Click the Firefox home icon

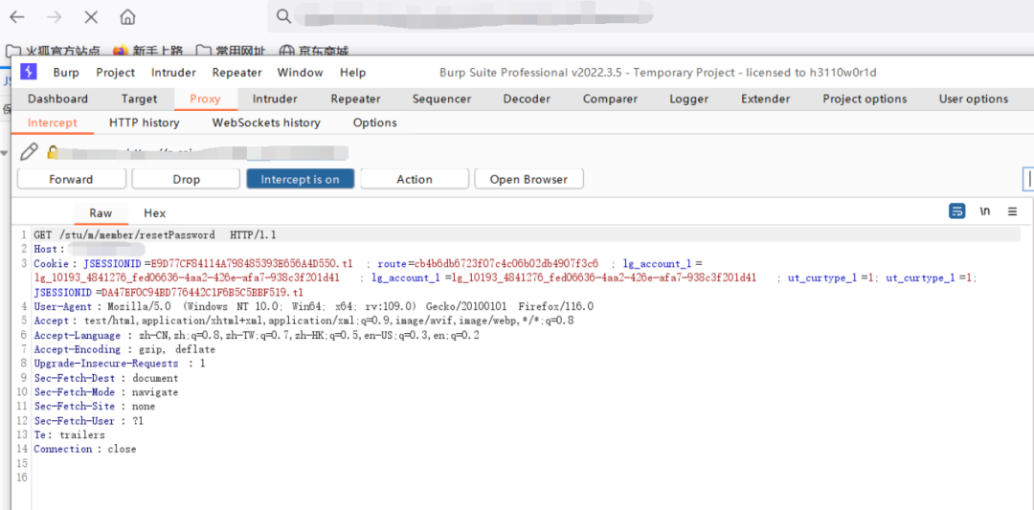[x=128, y=16]
